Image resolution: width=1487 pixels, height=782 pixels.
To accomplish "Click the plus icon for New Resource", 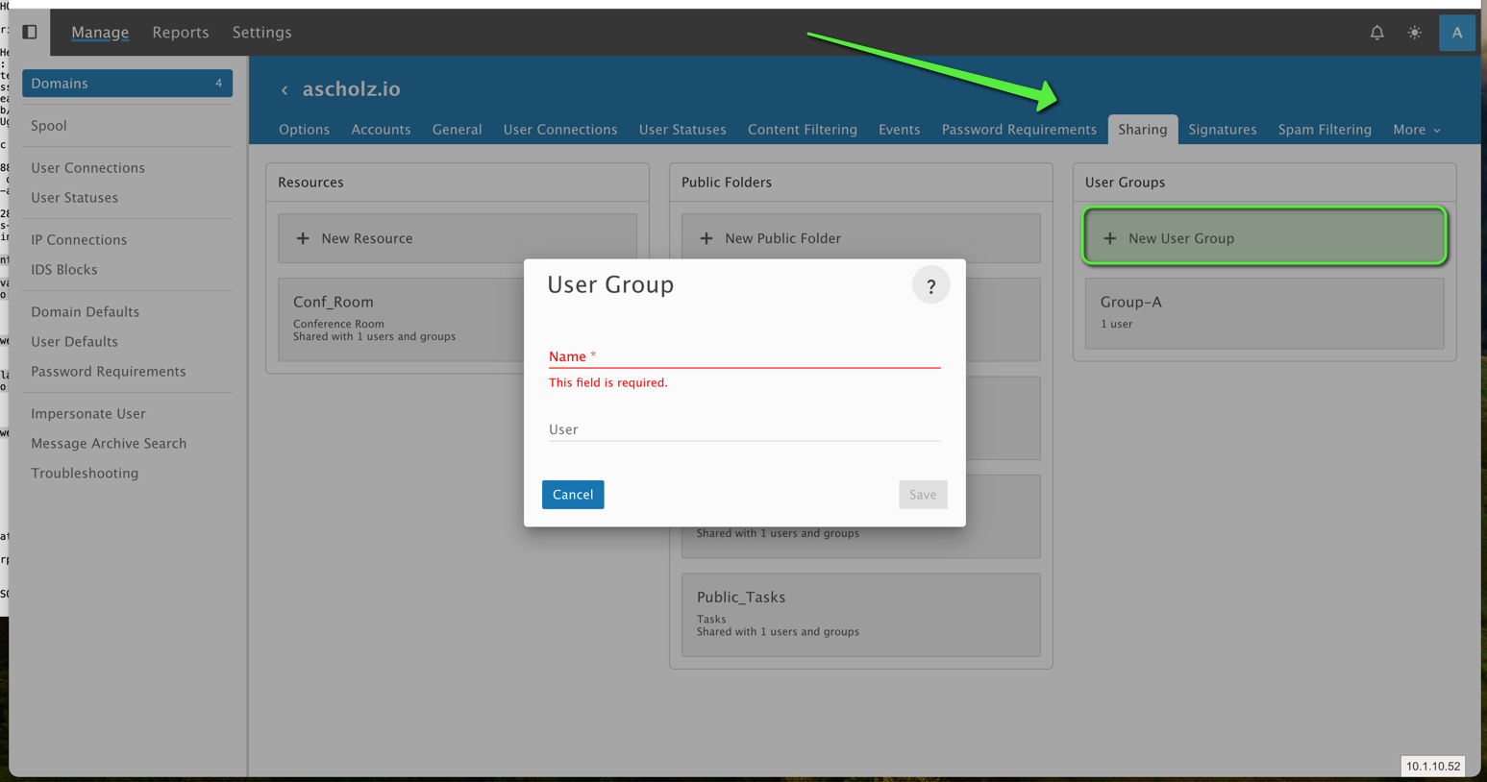I will tap(303, 238).
